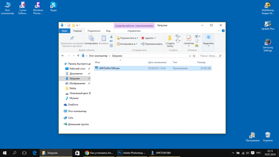This screenshot has width=279, height=157.
Task: Launch Edge browser from taskbar
Action: (35, 153)
